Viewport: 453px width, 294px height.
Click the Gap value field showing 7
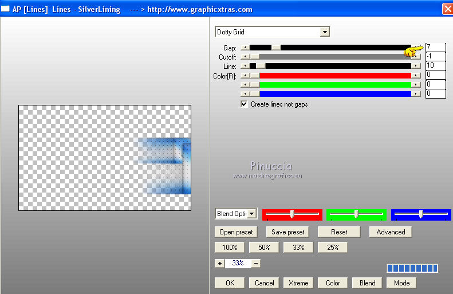click(x=436, y=47)
